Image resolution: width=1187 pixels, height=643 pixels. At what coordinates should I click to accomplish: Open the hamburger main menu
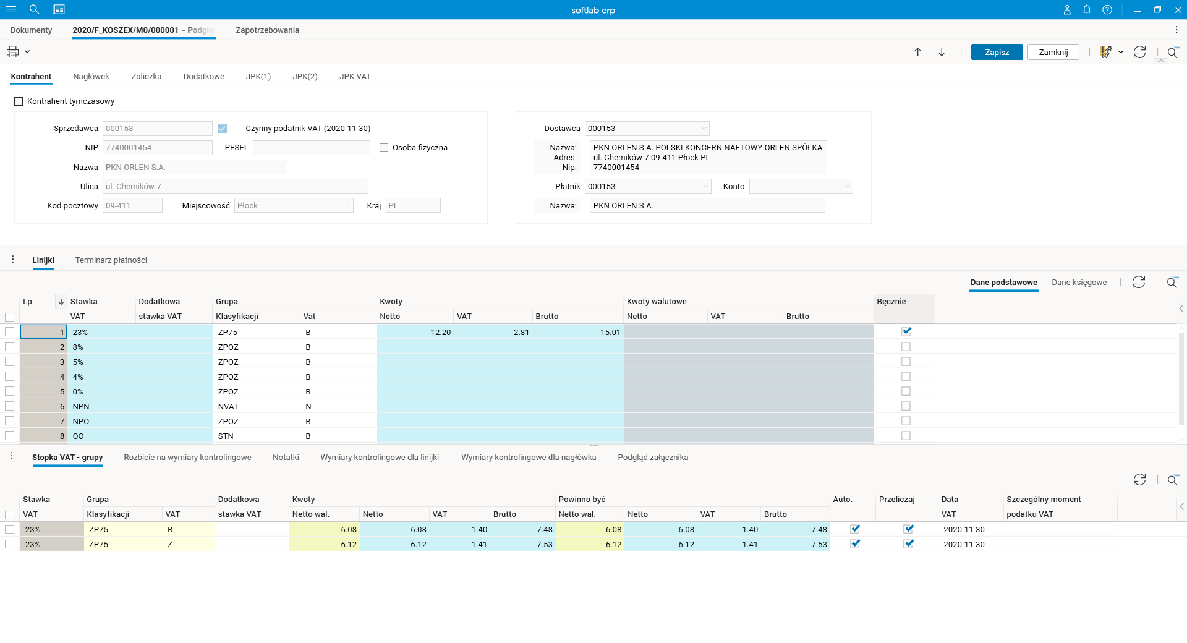(11, 9)
